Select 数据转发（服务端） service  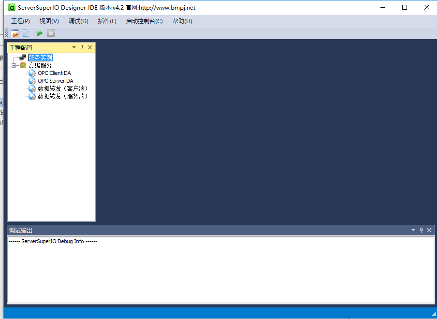pos(63,96)
